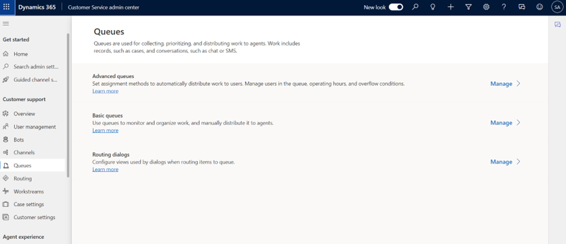The height and width of the screenshot is (244, 566).
Task: Click the plus quick create icon
Action: tap(450, 7)
